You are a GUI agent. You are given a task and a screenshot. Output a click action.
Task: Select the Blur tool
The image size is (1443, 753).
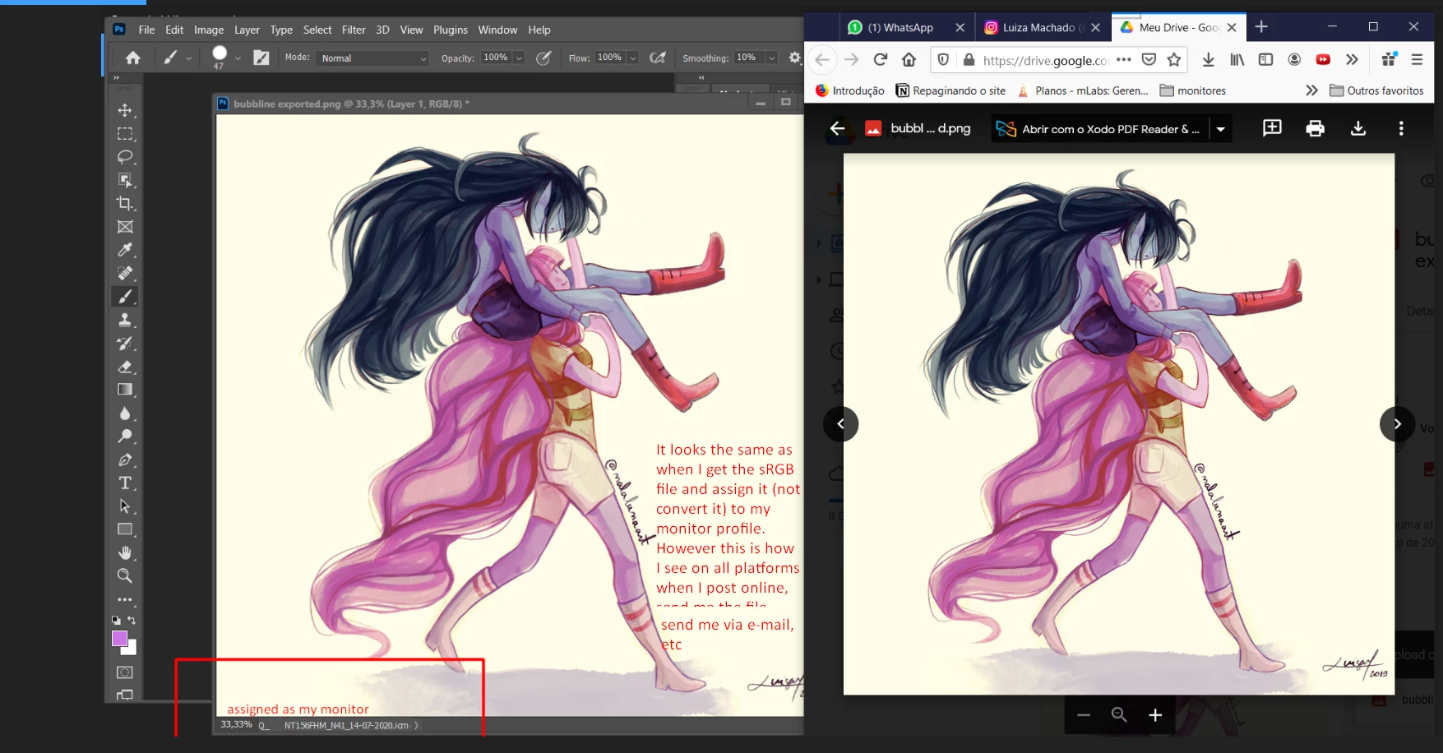[125, 413]
